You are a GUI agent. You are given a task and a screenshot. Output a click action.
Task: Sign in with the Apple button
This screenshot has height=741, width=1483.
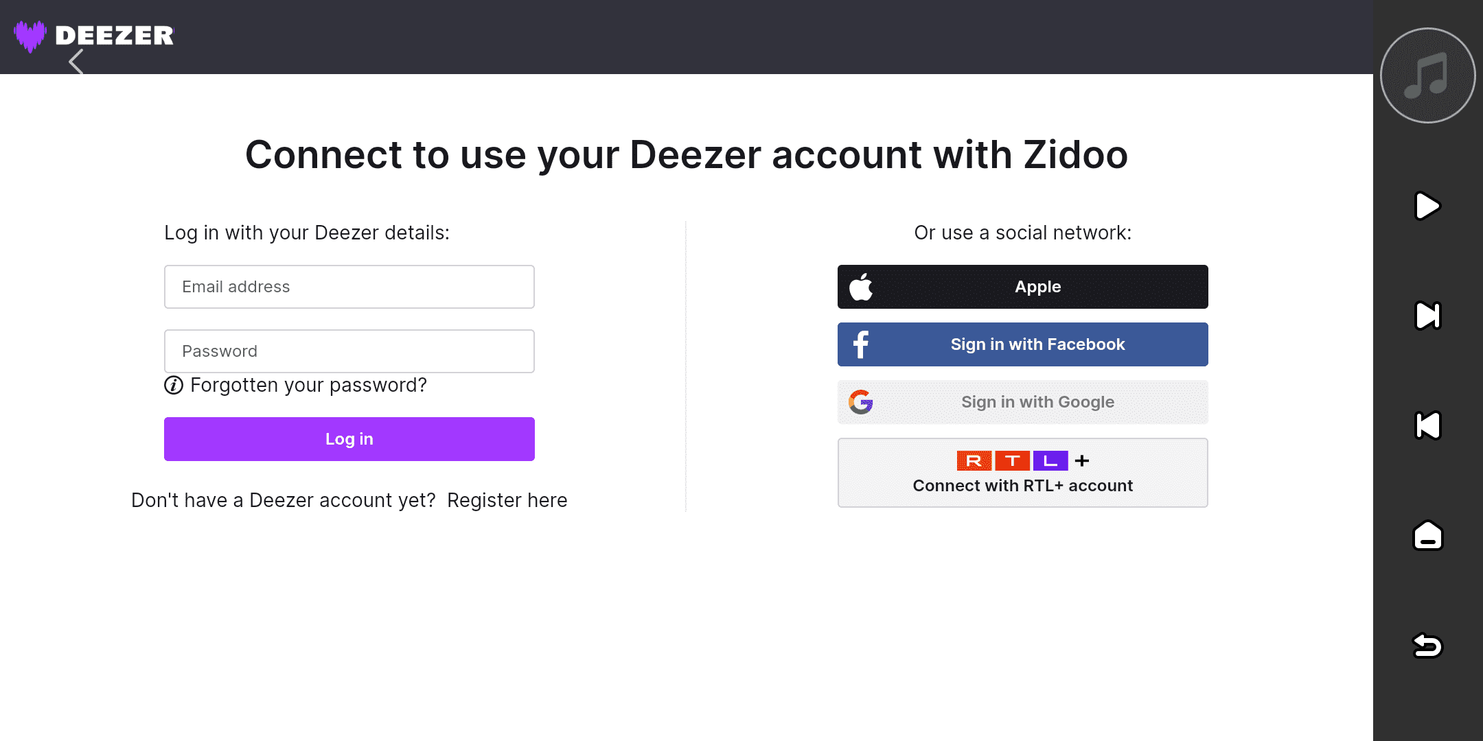[1022, 287]
